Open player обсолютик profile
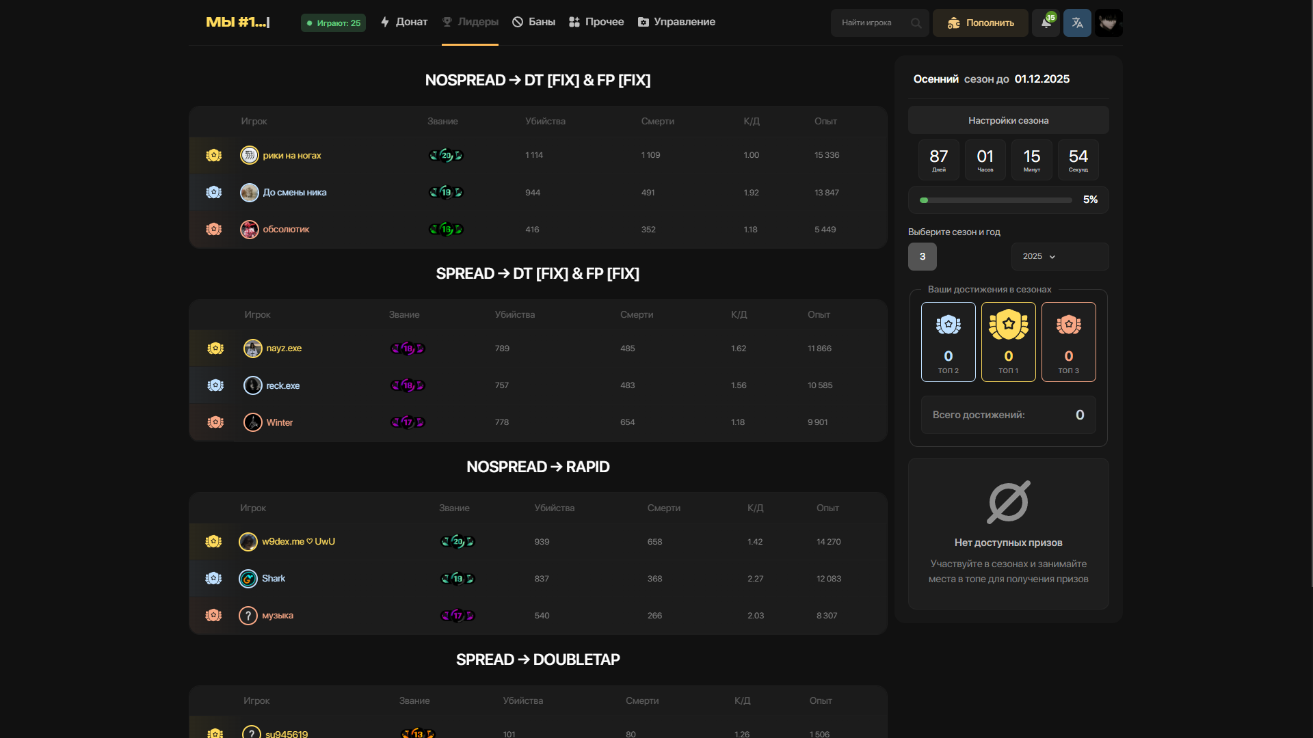Image resolution: width=1313 pixels, height=738 pixels. [x=287, y=229]
